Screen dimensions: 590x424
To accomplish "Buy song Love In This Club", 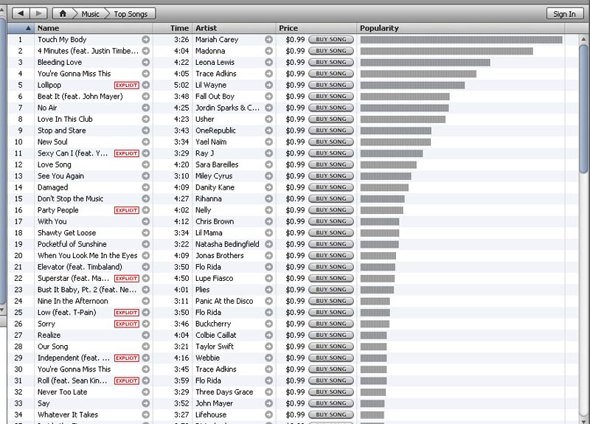I will pos(330,119).
